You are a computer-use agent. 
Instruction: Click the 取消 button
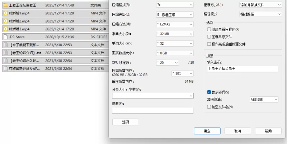[237, 131]
